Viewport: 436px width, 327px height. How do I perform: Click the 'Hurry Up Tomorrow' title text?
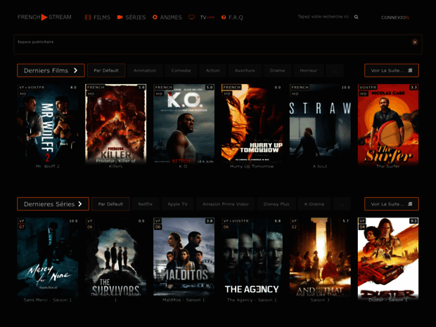coord(252,166)
